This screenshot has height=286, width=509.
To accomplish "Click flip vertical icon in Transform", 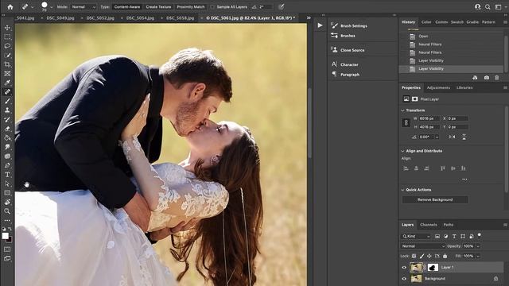I will click(x=464, y=137).
